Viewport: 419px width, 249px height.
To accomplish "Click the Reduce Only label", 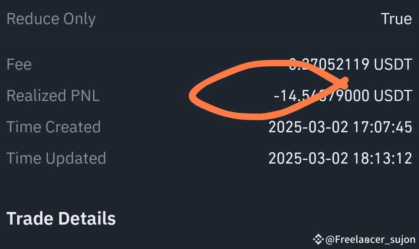I will tap(51, 19).
